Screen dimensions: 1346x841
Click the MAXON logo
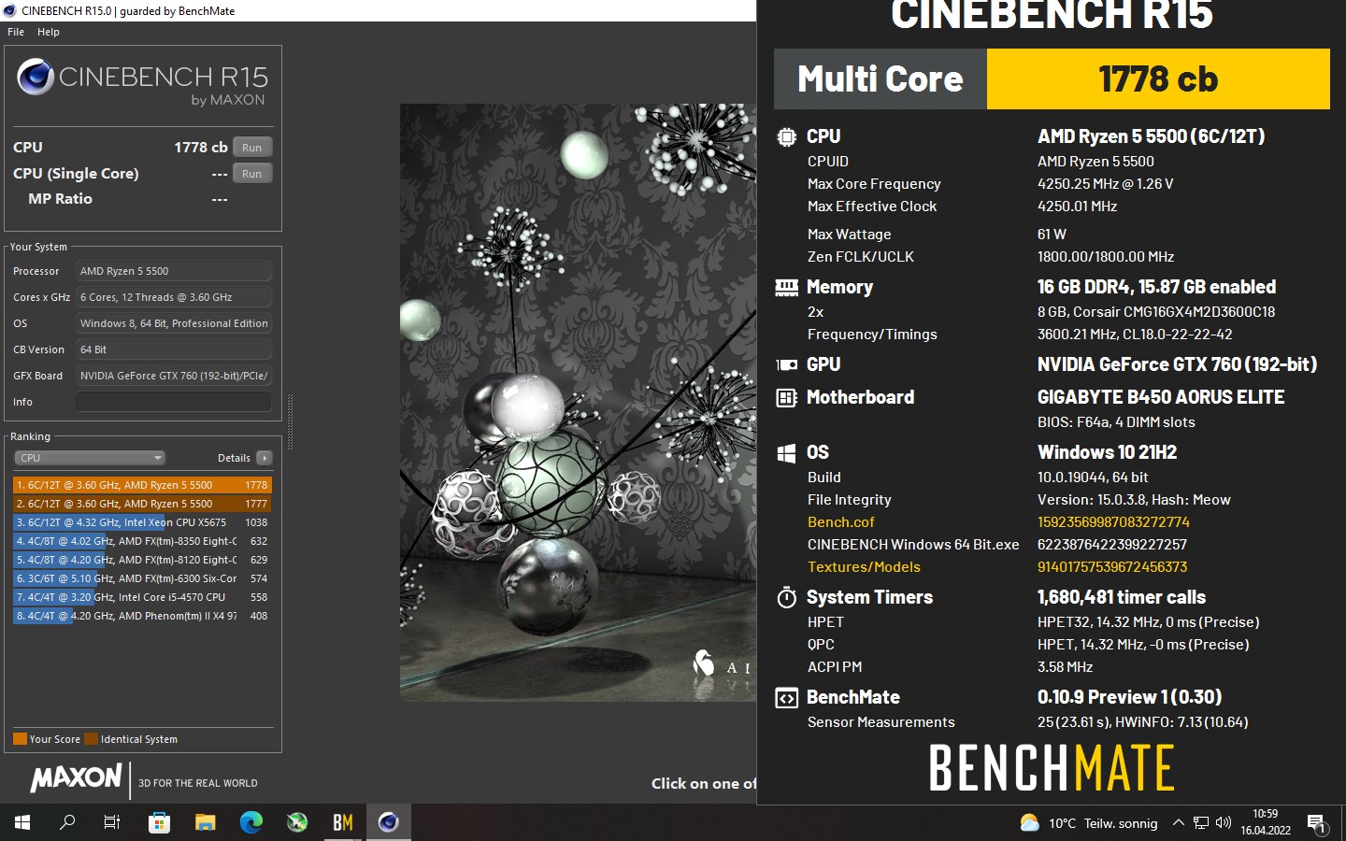[76, 777]
